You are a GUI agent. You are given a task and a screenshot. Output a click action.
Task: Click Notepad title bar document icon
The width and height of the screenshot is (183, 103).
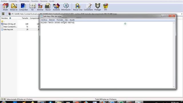[41, 16]
